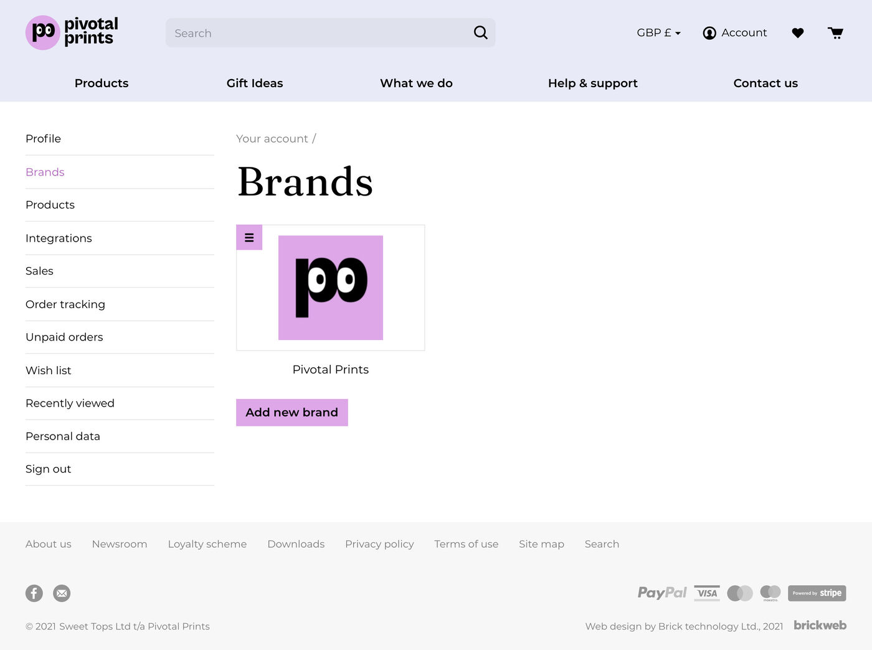Expand the GBP £ currency dropdown
The image size is (872, 650).
click(658, 33)
